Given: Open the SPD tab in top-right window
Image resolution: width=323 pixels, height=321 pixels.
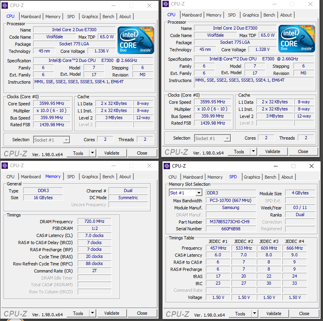Looking at the screenshot, I should (232, 15).
